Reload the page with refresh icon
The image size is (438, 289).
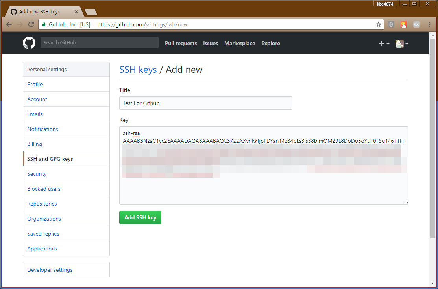pos(31,24)
